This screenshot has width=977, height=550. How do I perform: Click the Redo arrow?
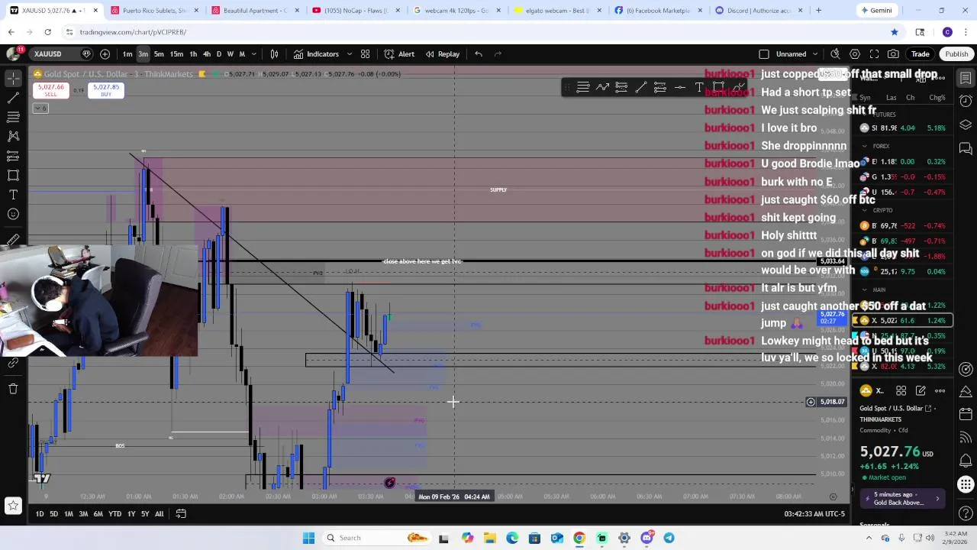click(x=498, y=54)
